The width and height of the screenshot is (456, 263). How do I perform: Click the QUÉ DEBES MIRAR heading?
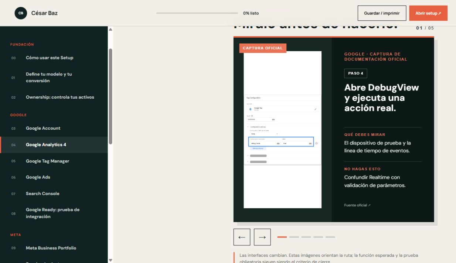pos(365,135)
